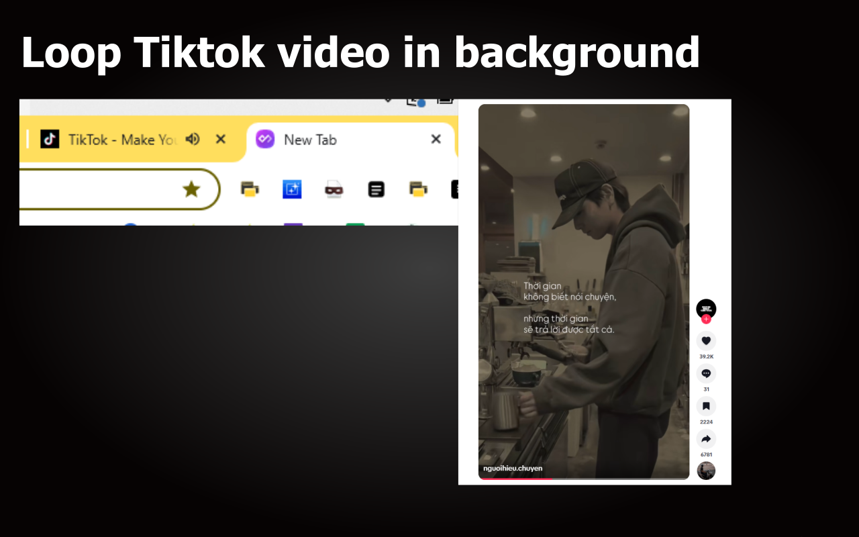Click the creator avatar atop the action bar
This screenshot has height=537, width=859.
[x=706, y=309]
